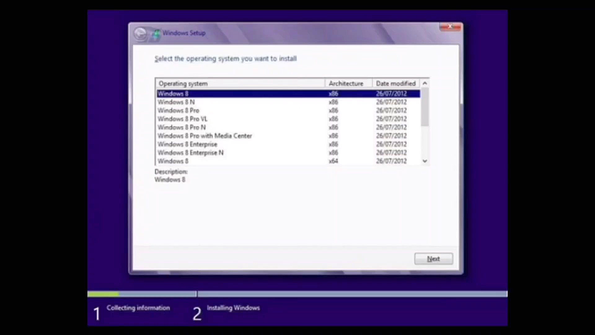Click the Windows Setup logo icon
595x335 pixels.
point(156,33)
